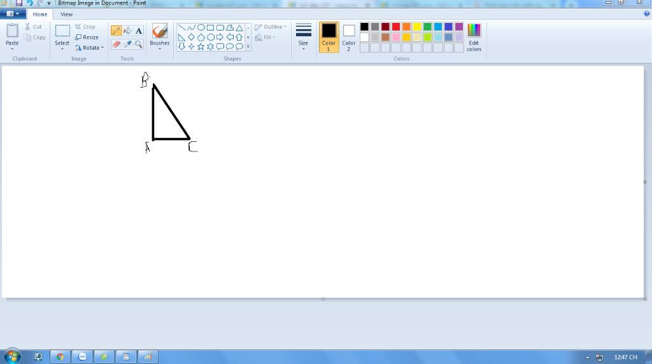Click the Save quick access icon
Viewport: 652px width, 364px height.
click(18, 3)
